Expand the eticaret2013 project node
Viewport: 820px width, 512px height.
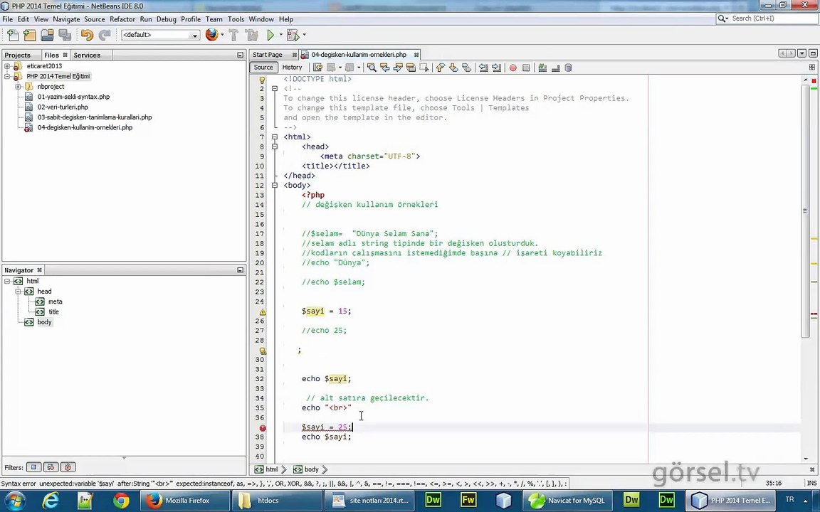(x=7, y=66)
